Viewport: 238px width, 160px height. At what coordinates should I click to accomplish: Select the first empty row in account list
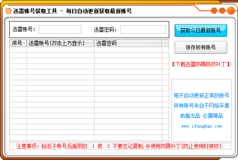[x=89, y=50]
